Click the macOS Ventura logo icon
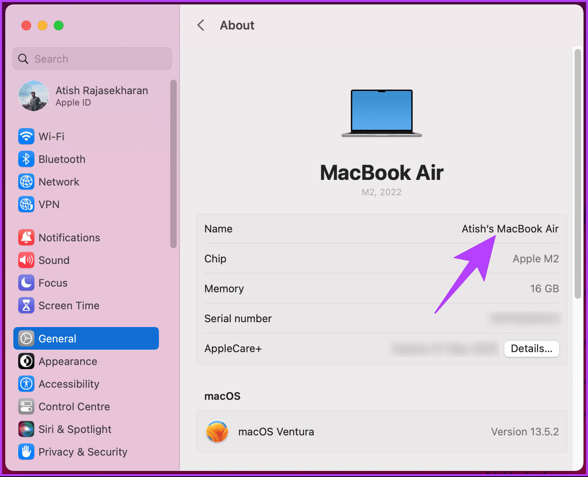 click(x=217, y=431)
